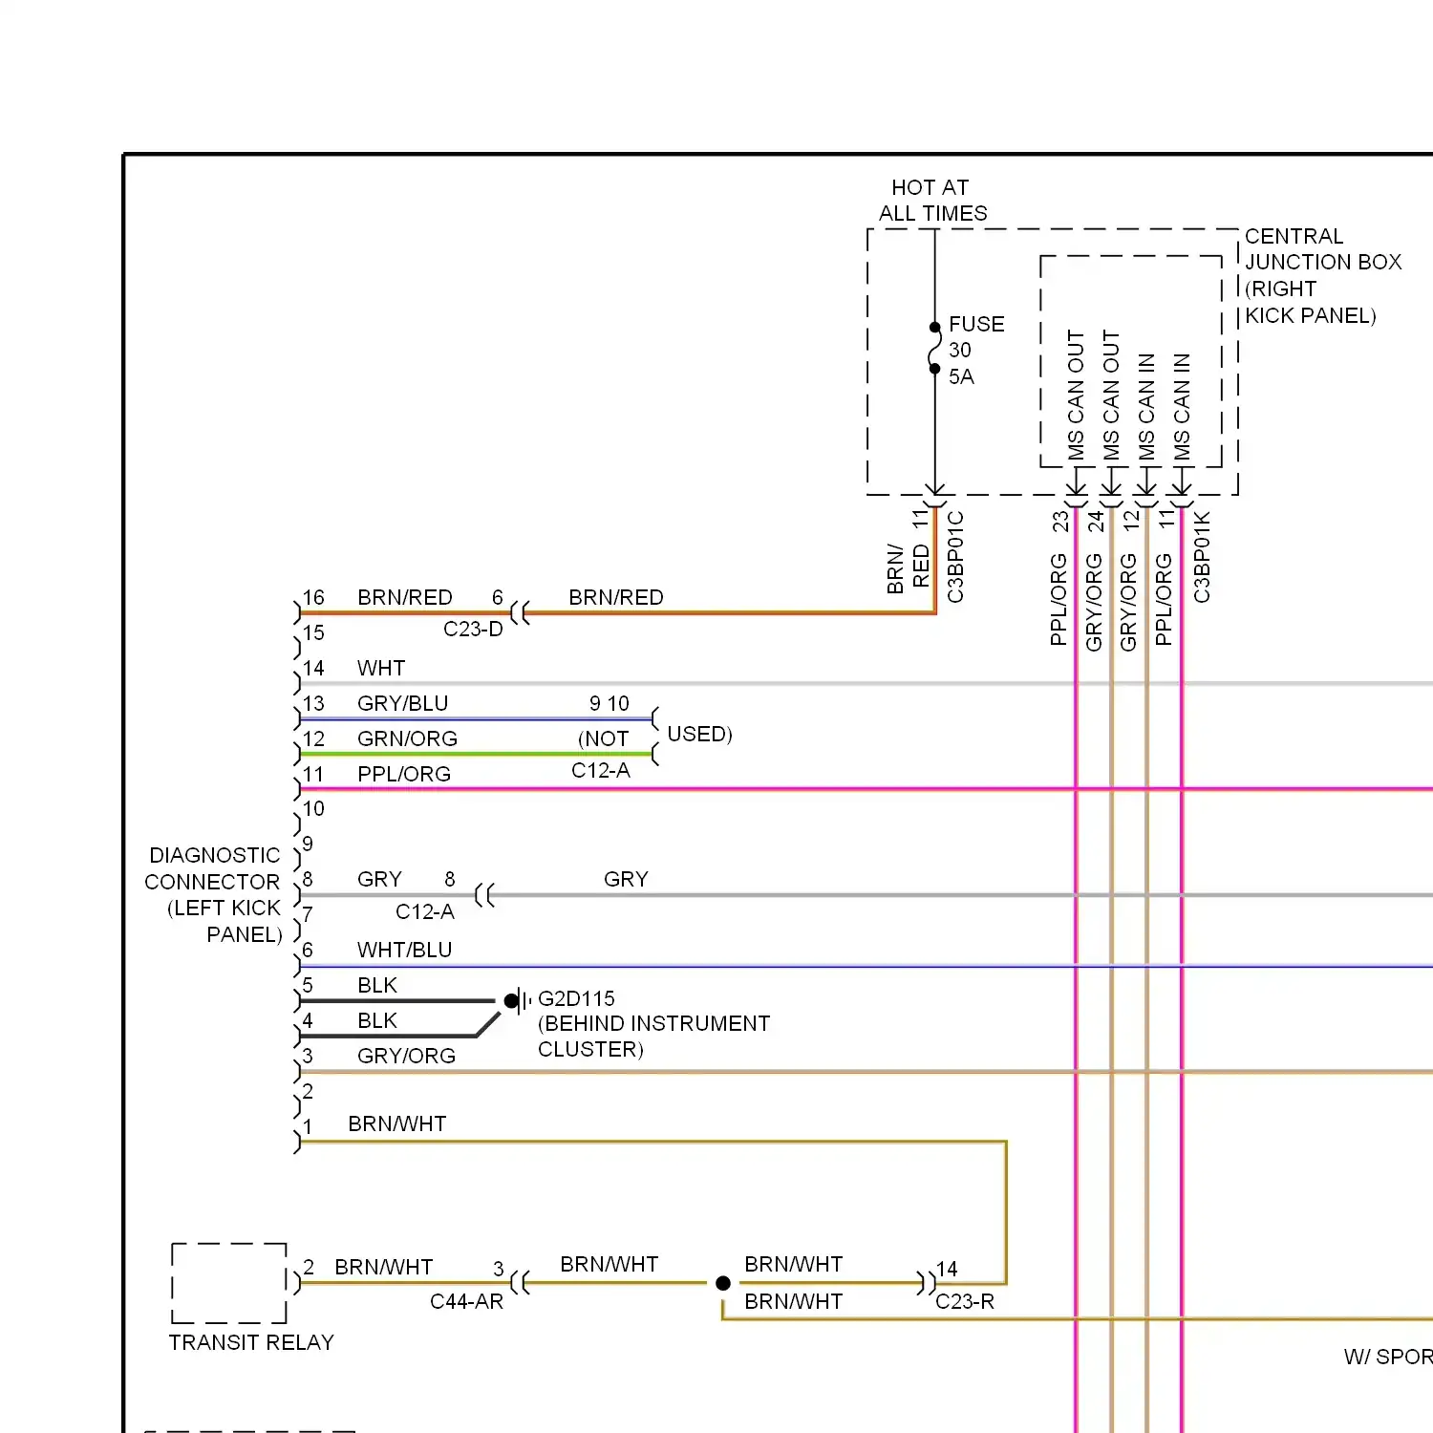Select the TRANSIT RELAY label

[x=251, y=1343]
